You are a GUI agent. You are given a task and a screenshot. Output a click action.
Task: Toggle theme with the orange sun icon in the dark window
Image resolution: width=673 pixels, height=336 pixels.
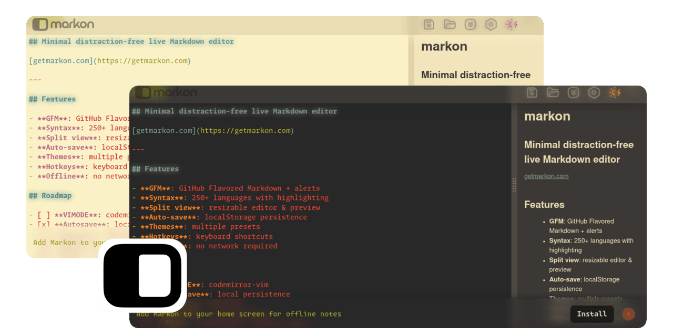pyautogui.click(x=615, y=93)
